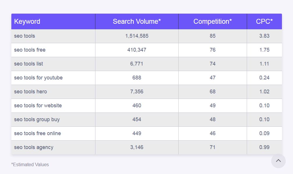Click the 3.83 CPC value

coord(264,36)
